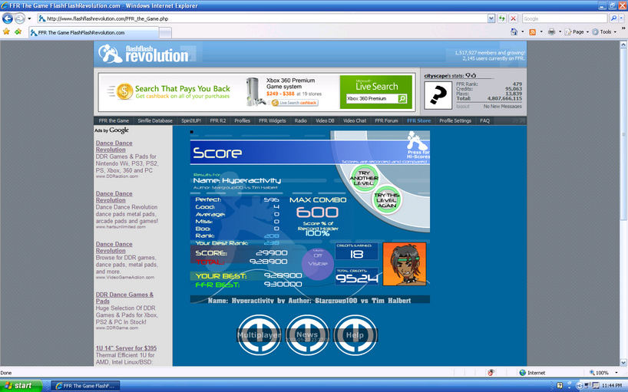Click the Try Another Level button
Image resolution: width=628 pixels, height=392 pixels.
[363, 178]
